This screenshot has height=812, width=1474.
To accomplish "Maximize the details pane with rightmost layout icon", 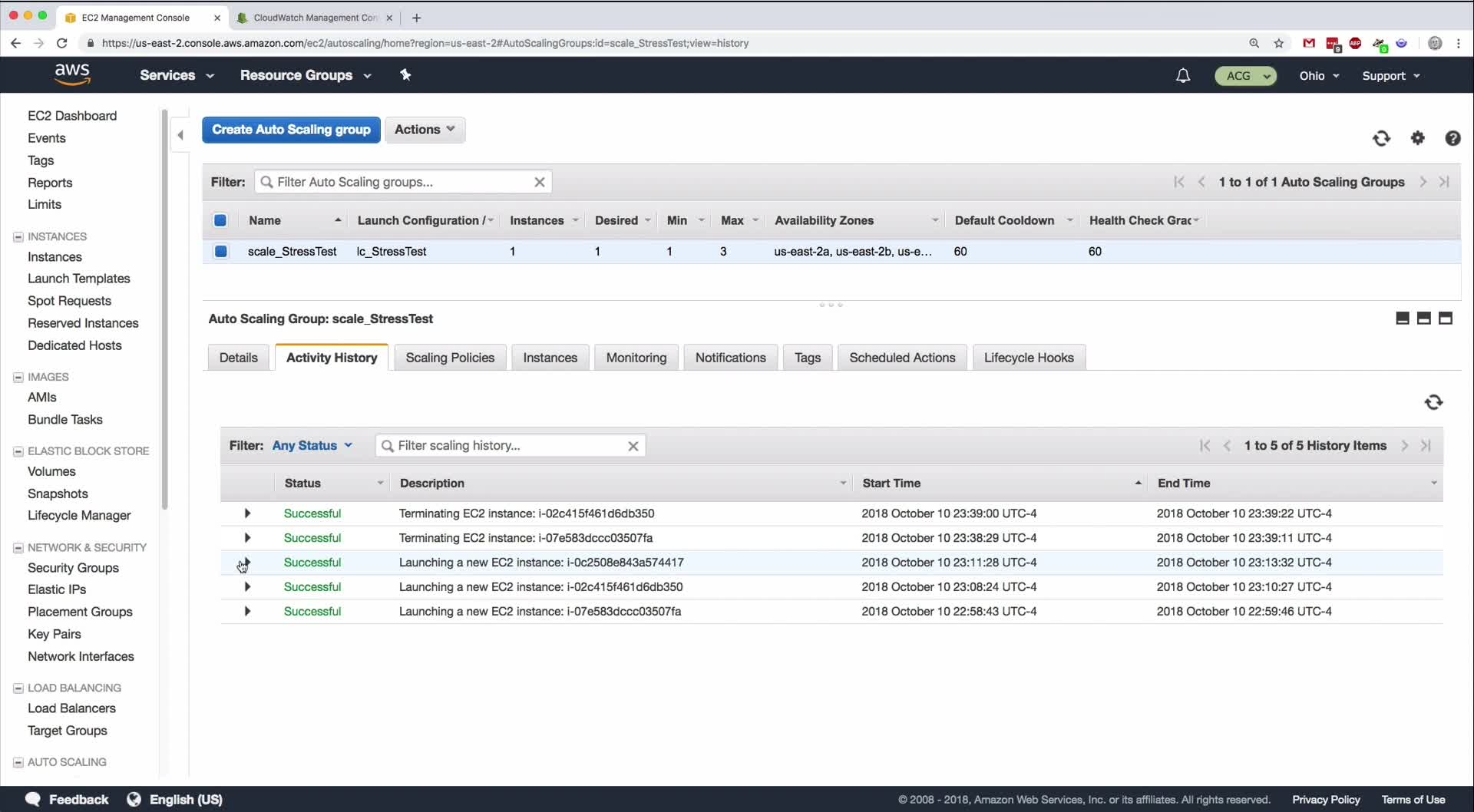I will click(x=1446, y=319).
